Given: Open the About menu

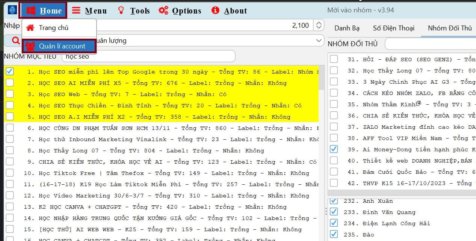Looking at the screenshot, I should (230, 11).
